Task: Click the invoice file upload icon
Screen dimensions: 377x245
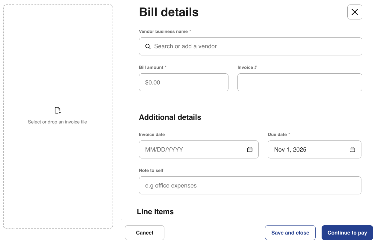Action: pyautogui.click(x=57, y=111)
